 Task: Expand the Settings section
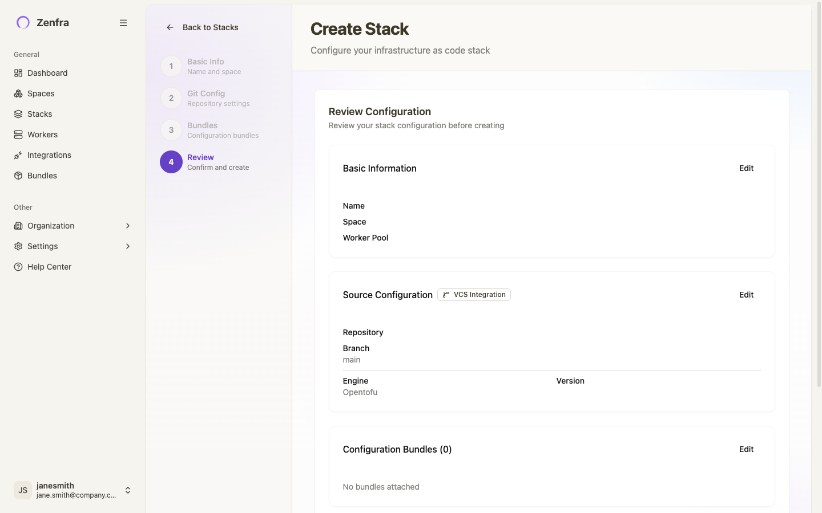tap(127, 246)
